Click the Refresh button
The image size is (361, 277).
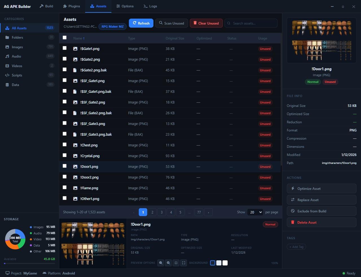(141, 23)
